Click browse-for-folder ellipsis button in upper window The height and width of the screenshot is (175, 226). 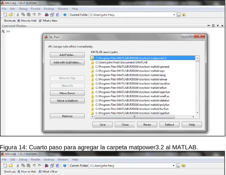point(179,15)
